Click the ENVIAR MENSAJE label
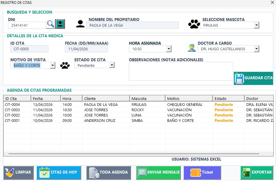 [x=164, y=172]
